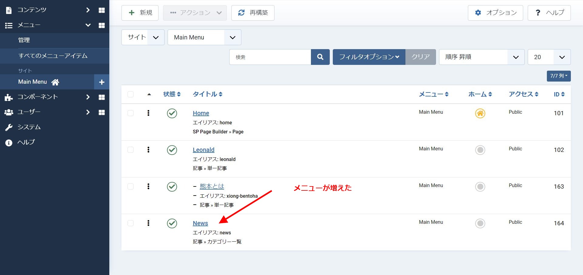
Task: Tick the checkbox for Home row
Action: pyautogui.click(x=131, y=113)
